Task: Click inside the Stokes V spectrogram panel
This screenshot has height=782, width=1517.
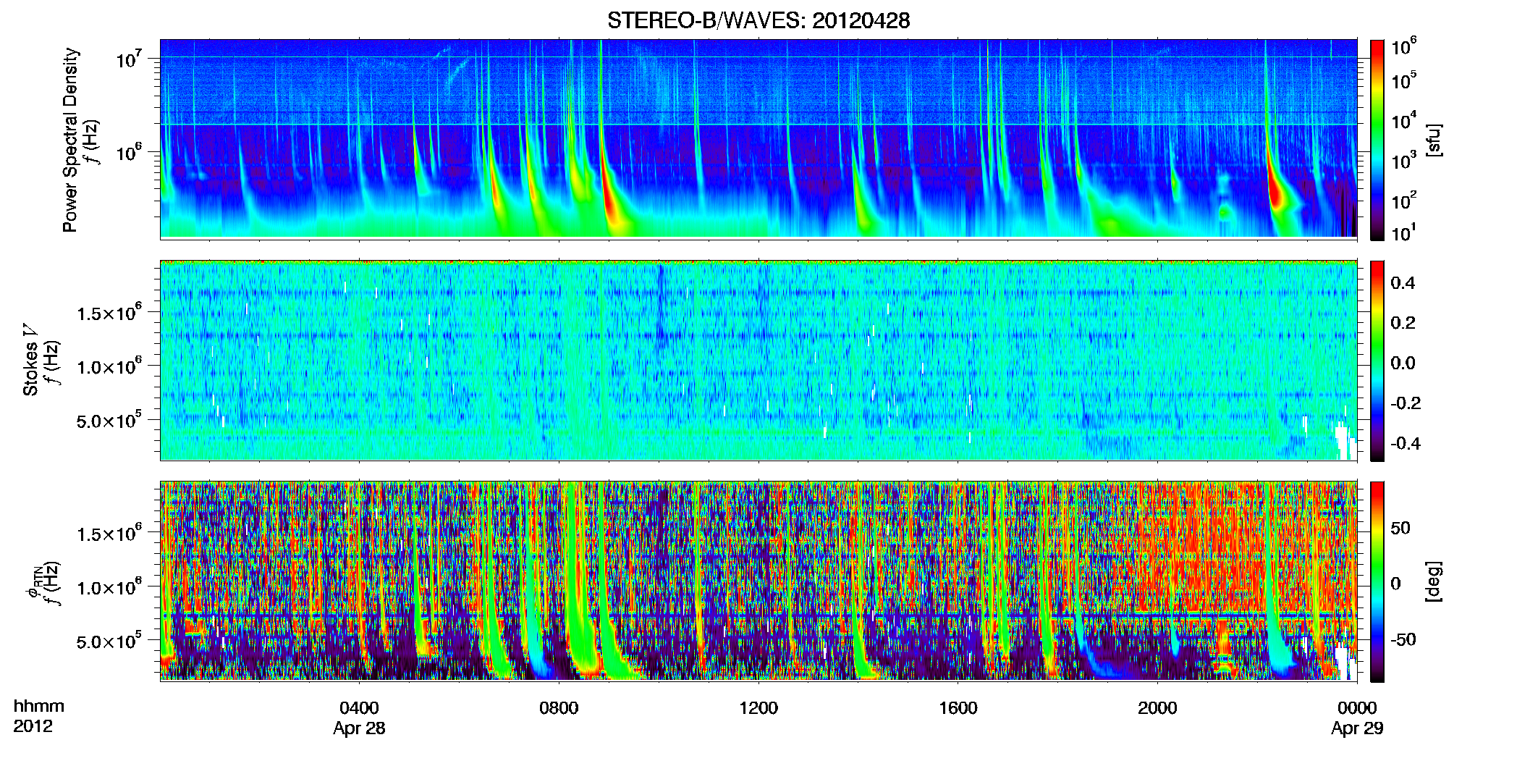Action: 758,361
